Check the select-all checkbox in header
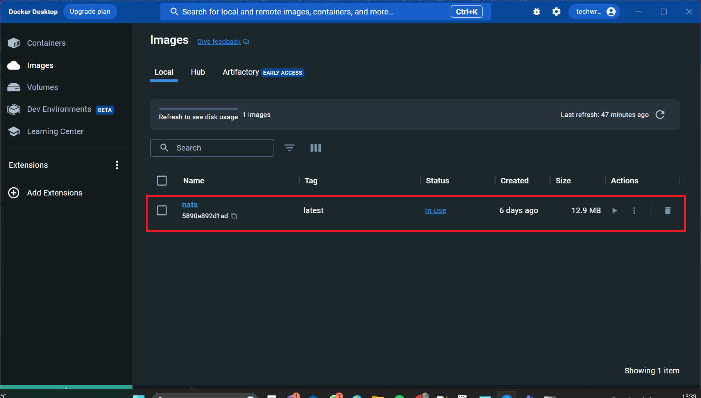 (161, 181)
